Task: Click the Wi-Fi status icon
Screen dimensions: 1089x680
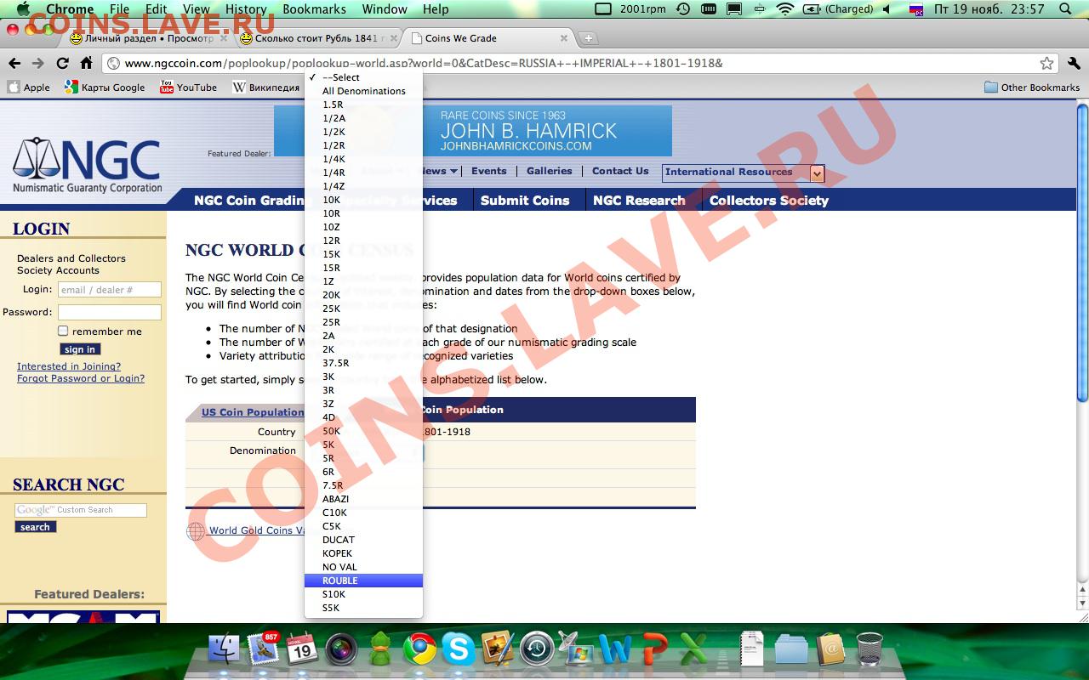Action: click(784, 9)
